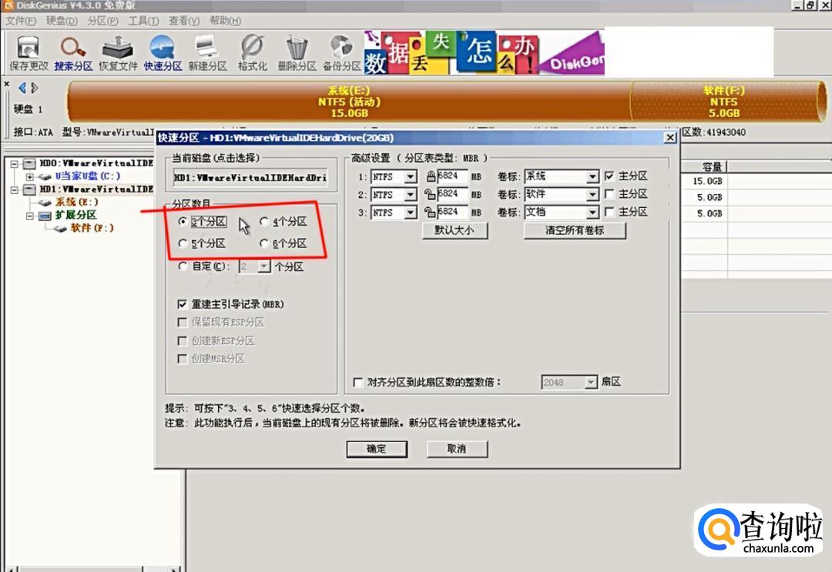832x572 pixels.
Task: Open file system dropdown for partition 3
Action: coord(411,212)
